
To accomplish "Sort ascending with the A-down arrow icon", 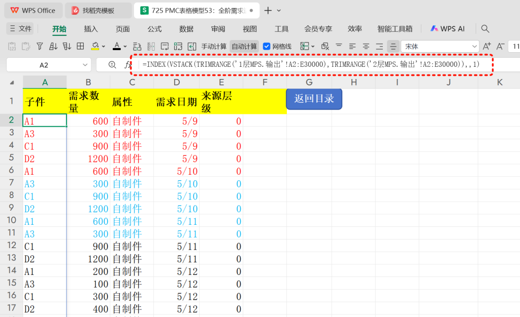I will pyautogui.click(x=53, y=46).
